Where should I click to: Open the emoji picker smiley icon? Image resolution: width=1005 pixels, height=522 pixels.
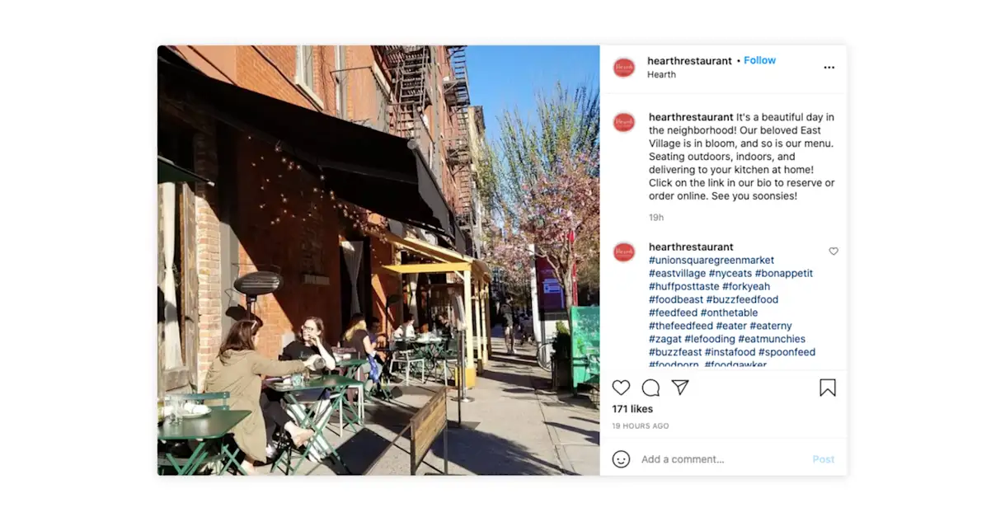[621, 459]
